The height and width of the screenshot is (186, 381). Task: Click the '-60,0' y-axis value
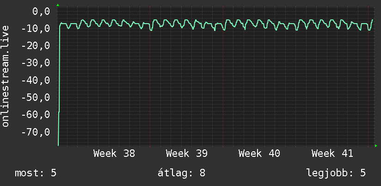pyautogui.click(x=36, y=115)
